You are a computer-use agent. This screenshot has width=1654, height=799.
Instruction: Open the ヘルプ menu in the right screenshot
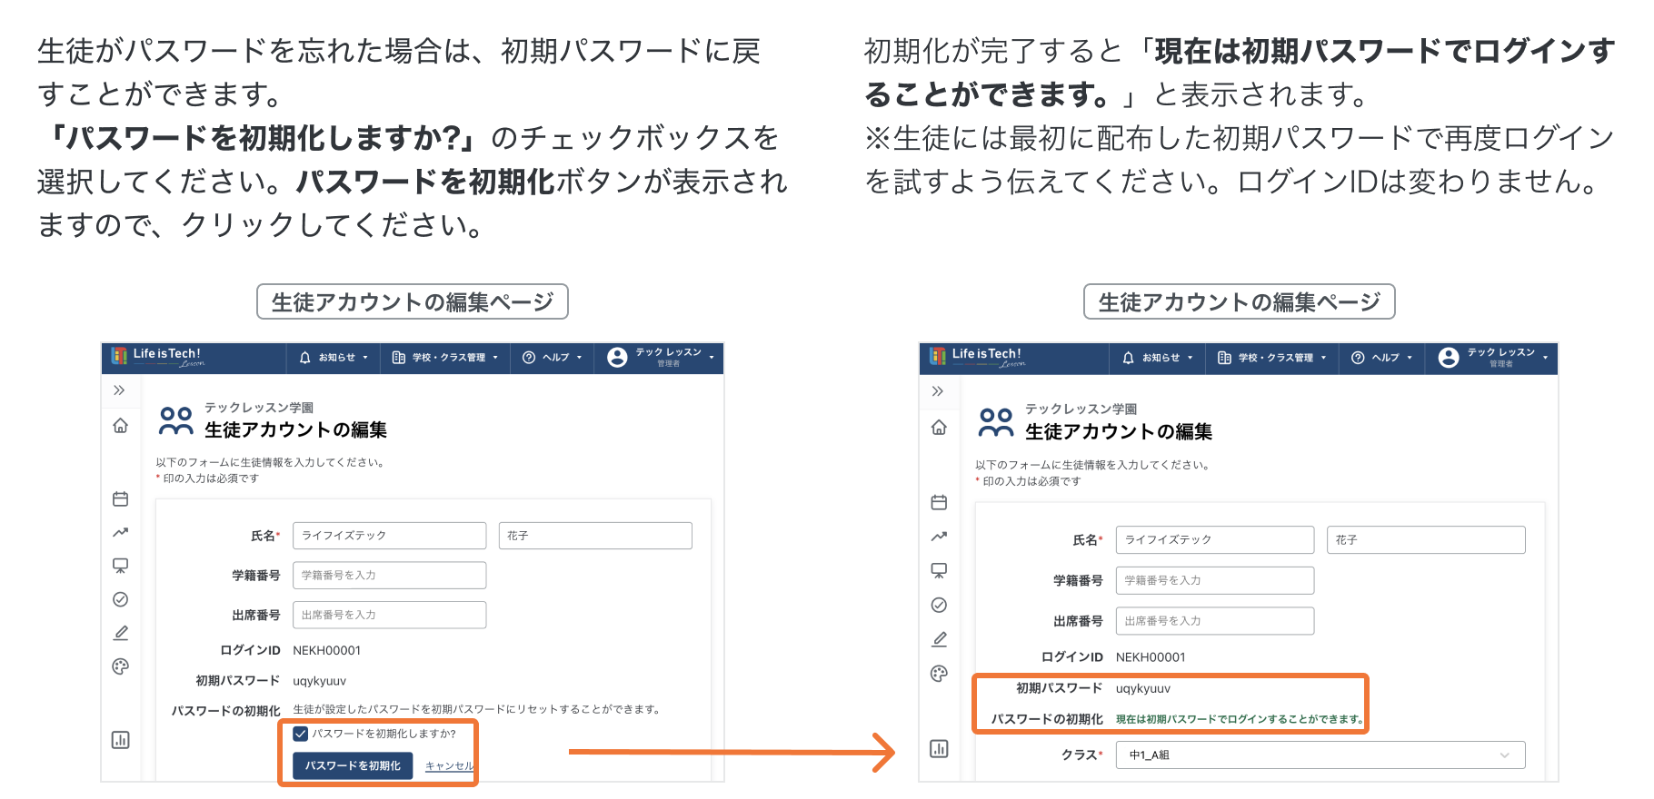1381,358
